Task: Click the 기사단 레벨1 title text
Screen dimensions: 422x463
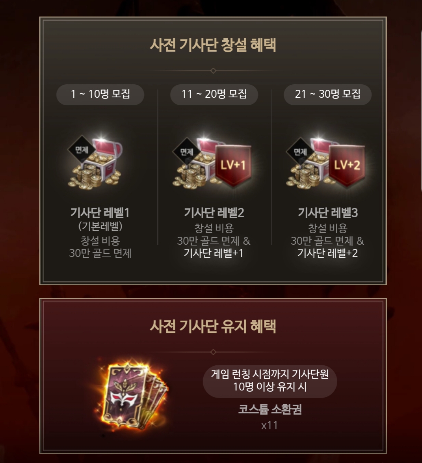Action: point(100,213)
